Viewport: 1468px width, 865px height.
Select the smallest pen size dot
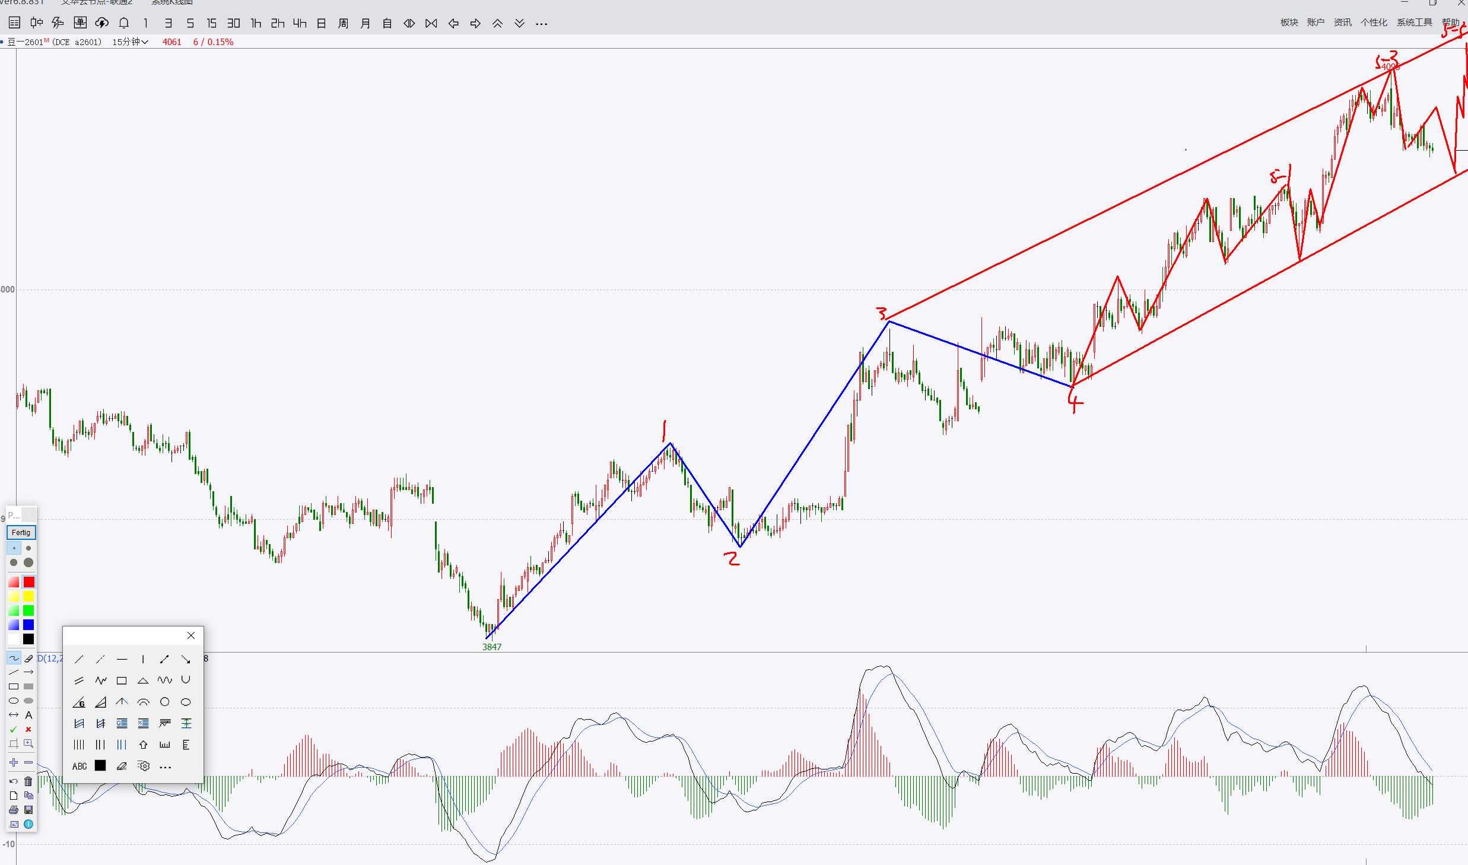[14, 548]
